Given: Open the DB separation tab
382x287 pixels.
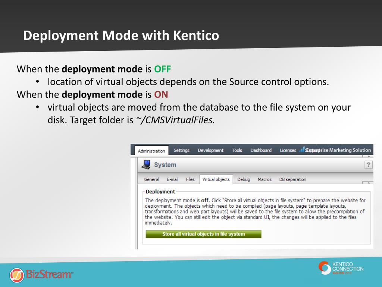Looking at the screenshot, I should [x=292, y=179].
